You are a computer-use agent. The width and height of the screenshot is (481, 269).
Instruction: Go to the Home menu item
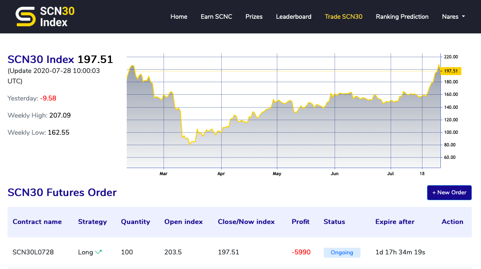[179, 17]
